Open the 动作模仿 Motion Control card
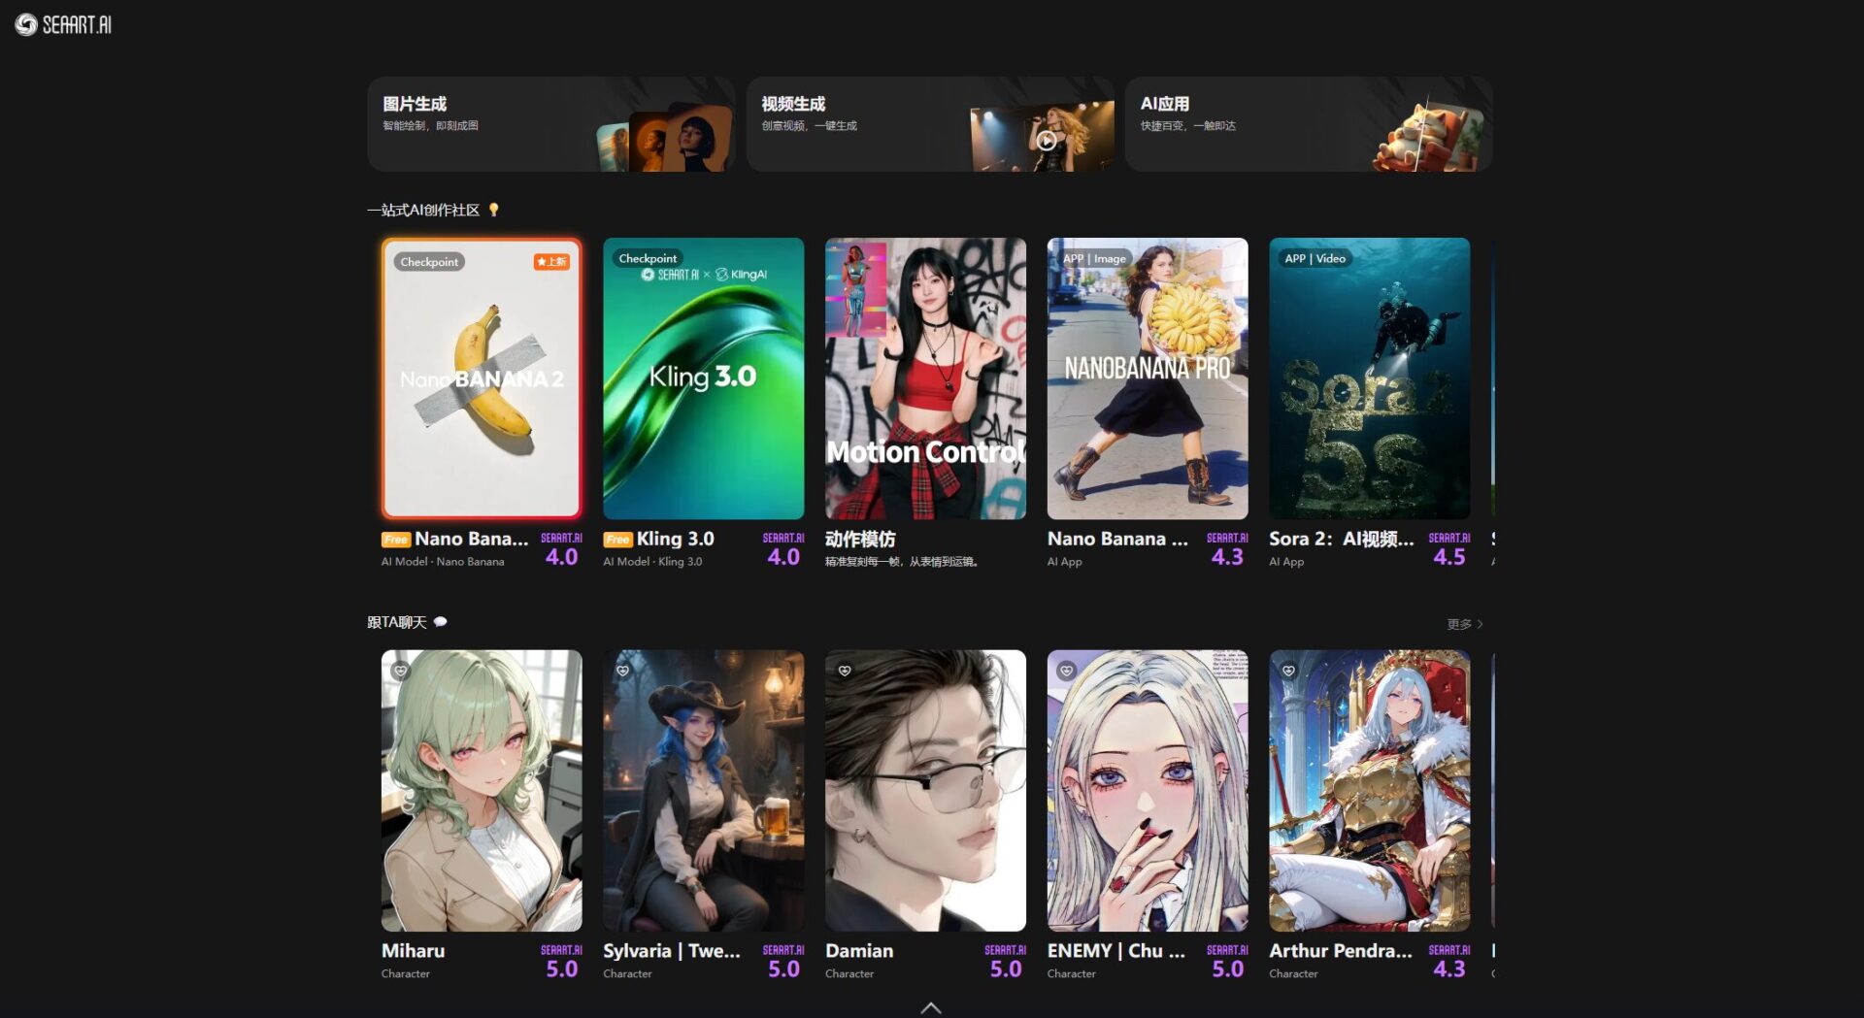This screenshot has width=1864, height=1018. 925,378
